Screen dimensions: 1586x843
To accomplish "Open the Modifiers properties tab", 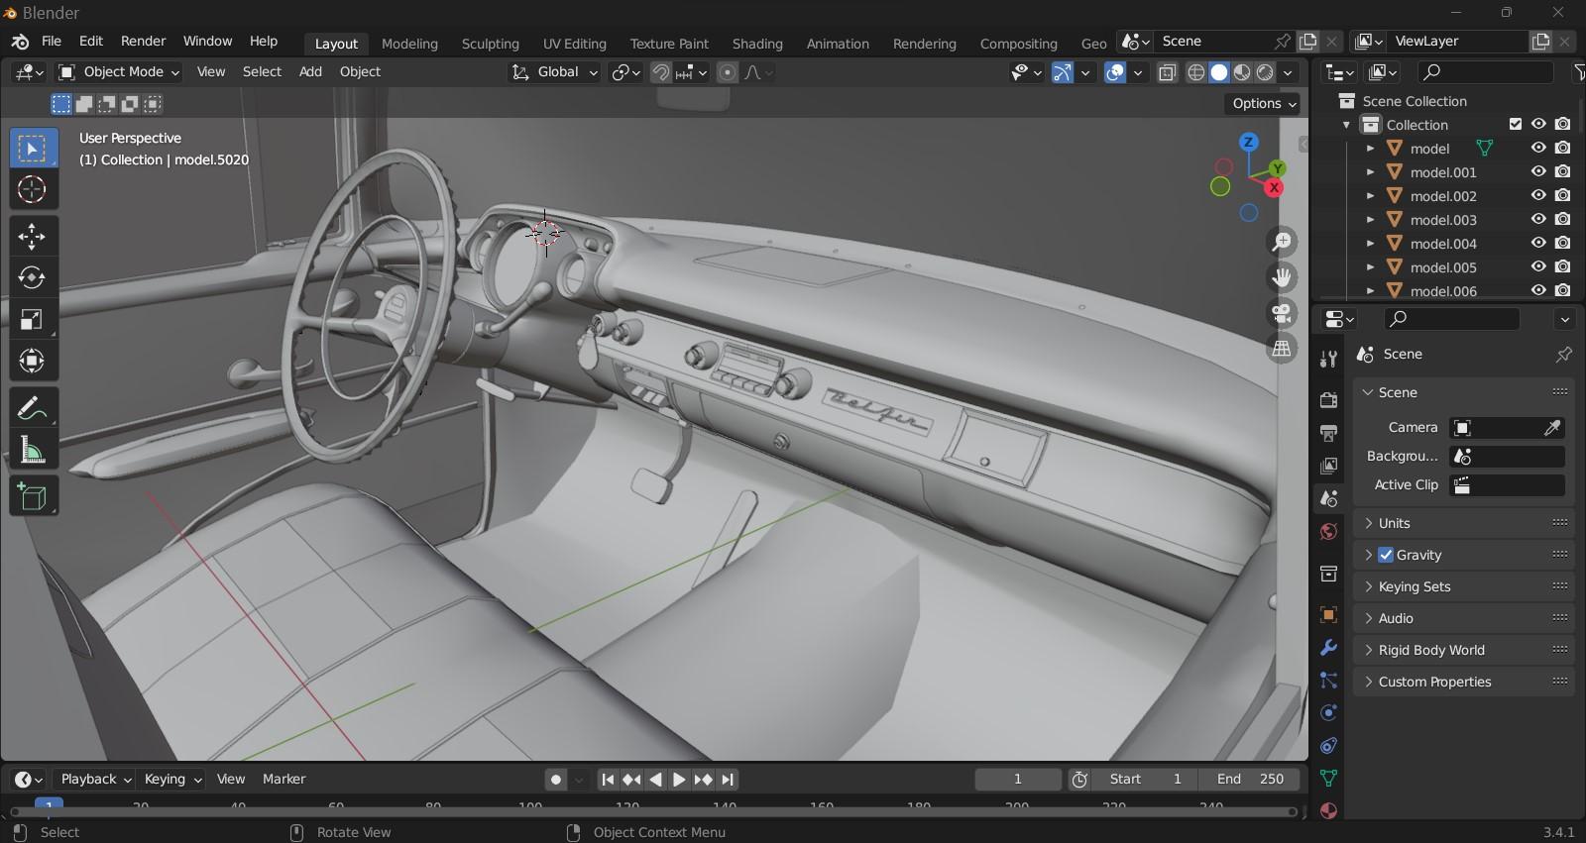I will tap(1329, 648).
